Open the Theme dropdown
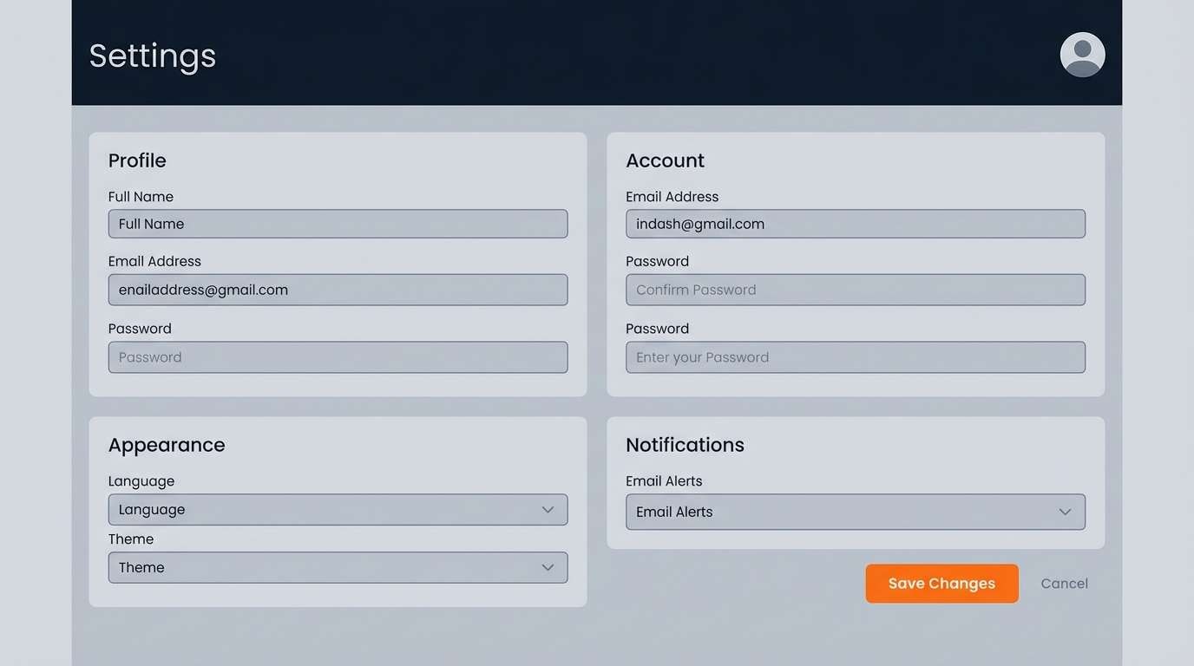1194x666 pixels. (338, 567)
